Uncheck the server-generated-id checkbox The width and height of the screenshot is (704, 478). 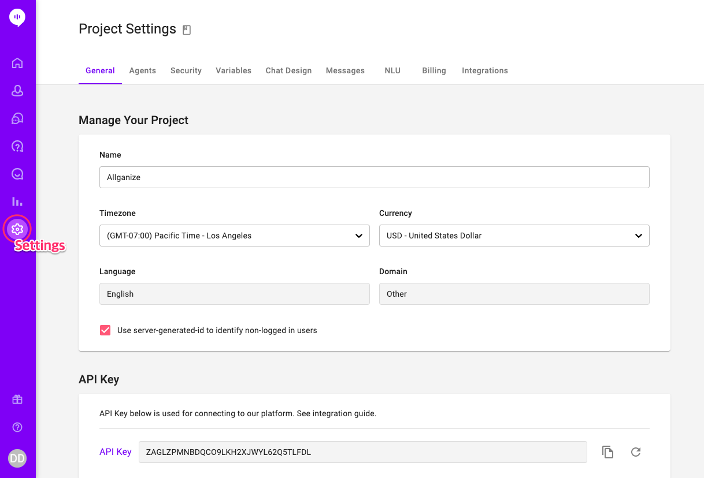(105, 330)
